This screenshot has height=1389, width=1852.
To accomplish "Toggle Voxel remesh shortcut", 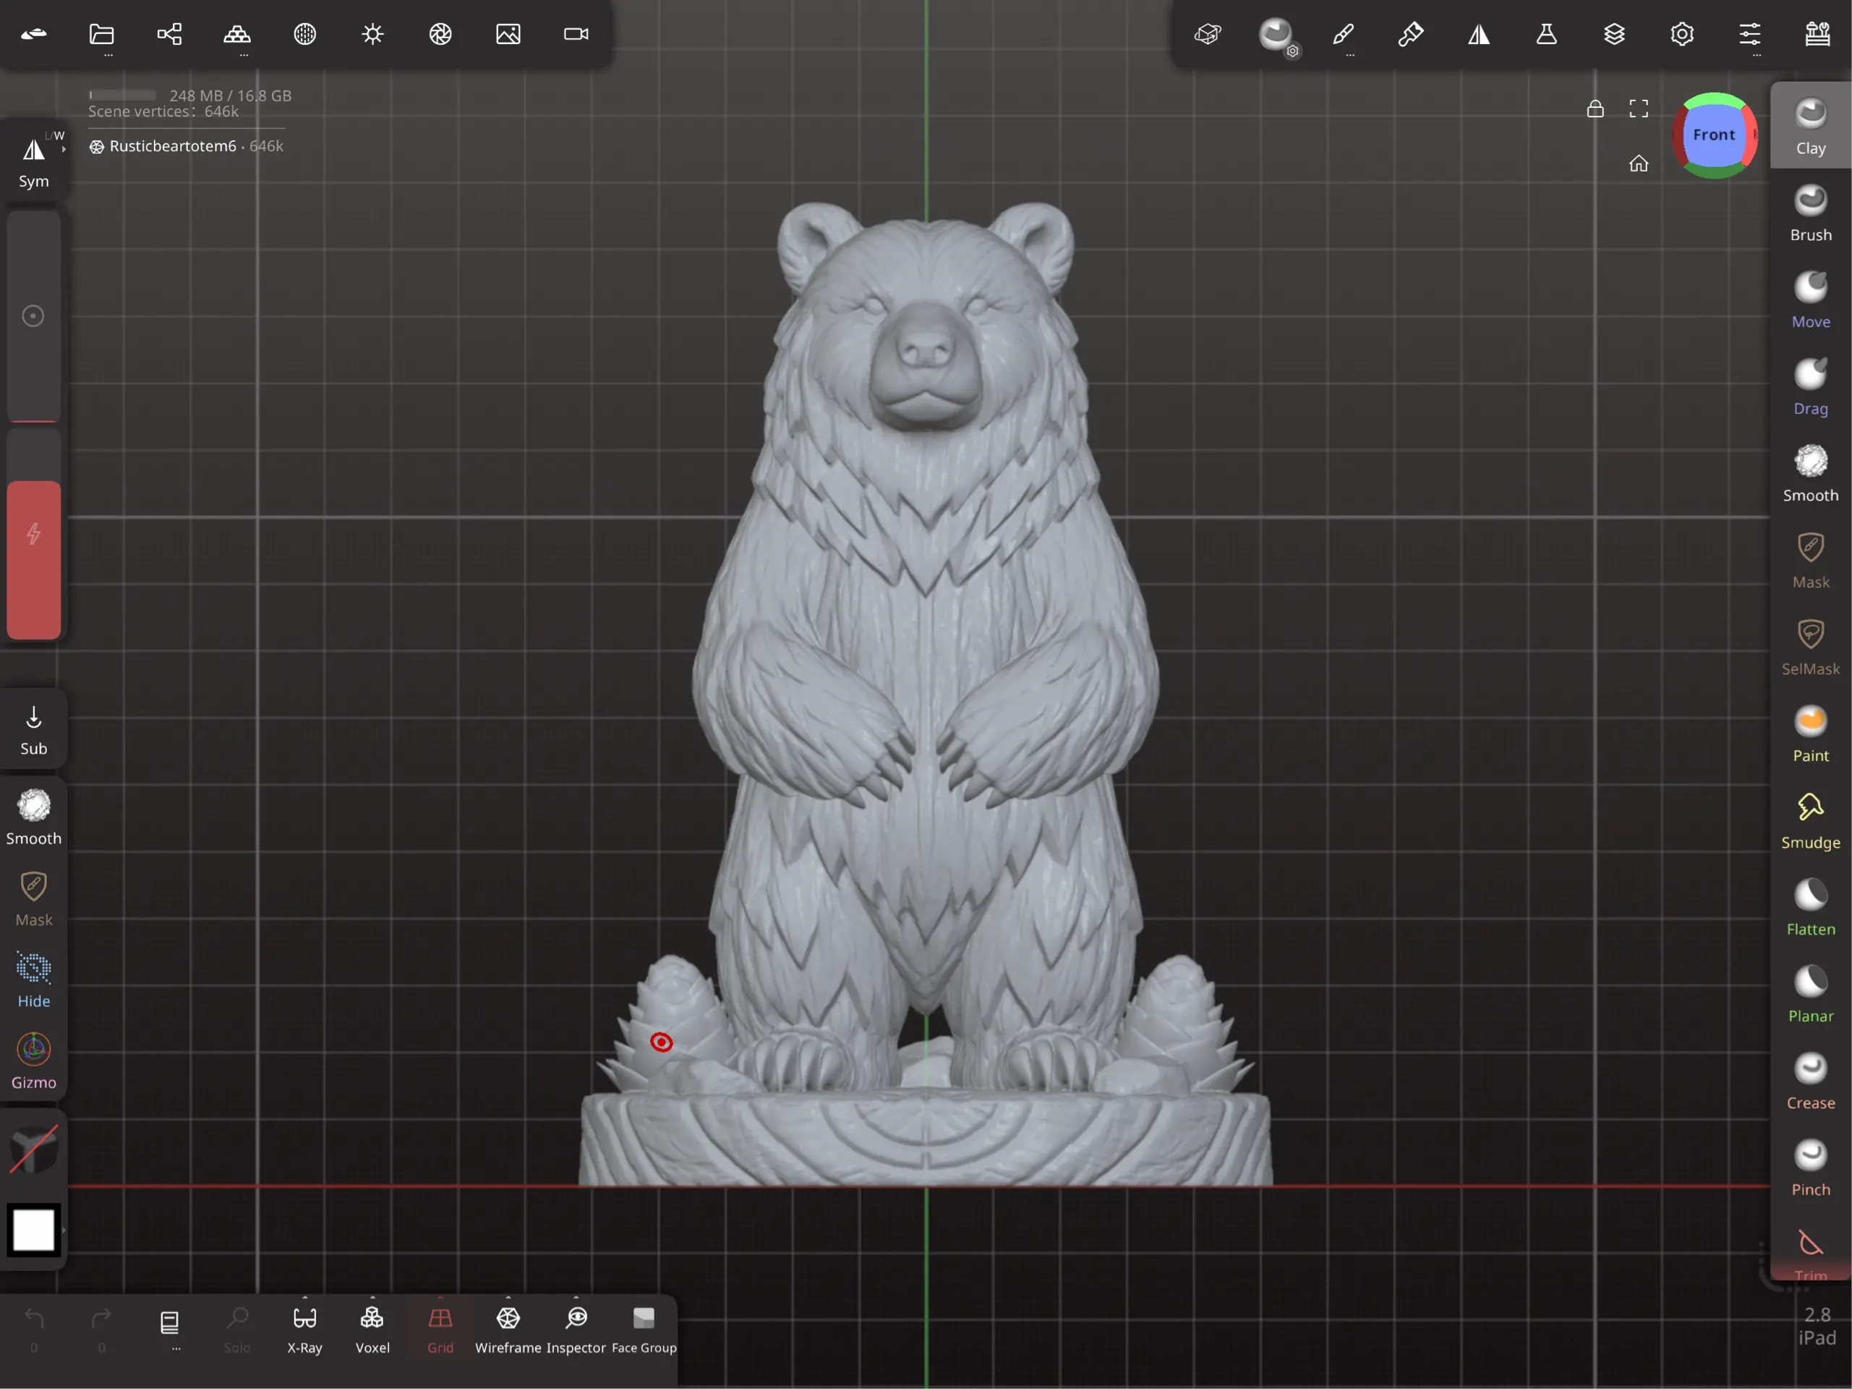I will pos(372,1329).
